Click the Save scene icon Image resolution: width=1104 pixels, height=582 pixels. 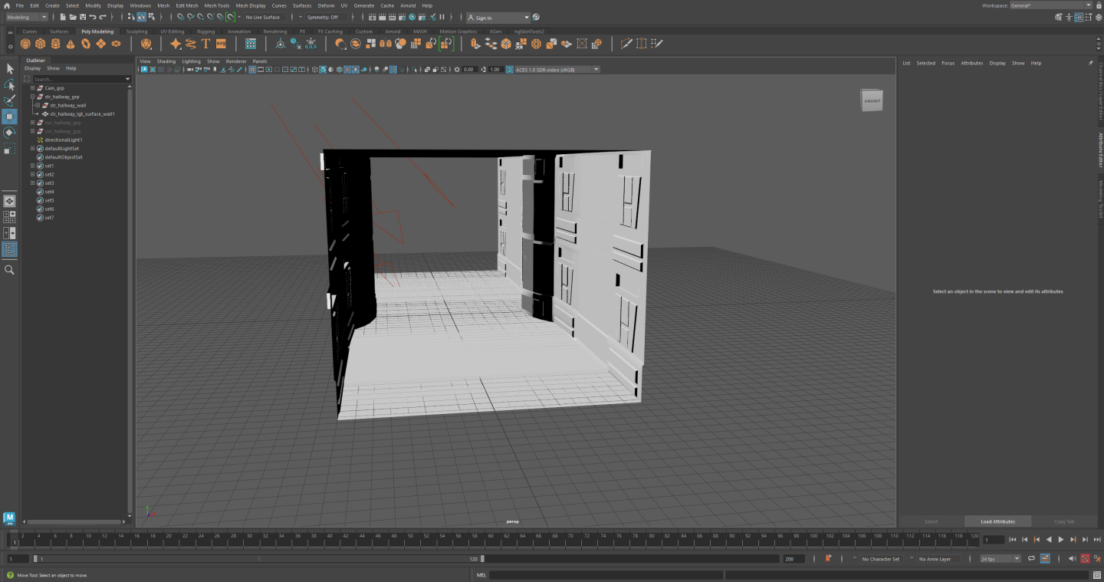[x=82, y=17]
